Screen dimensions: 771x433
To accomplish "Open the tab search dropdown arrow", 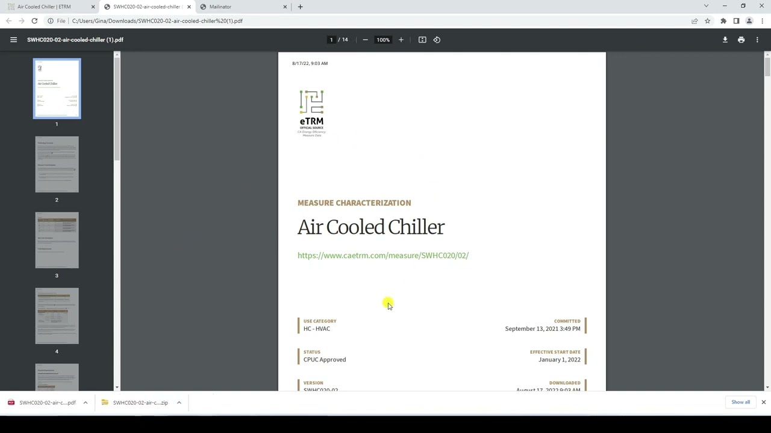I will [706, 6].
